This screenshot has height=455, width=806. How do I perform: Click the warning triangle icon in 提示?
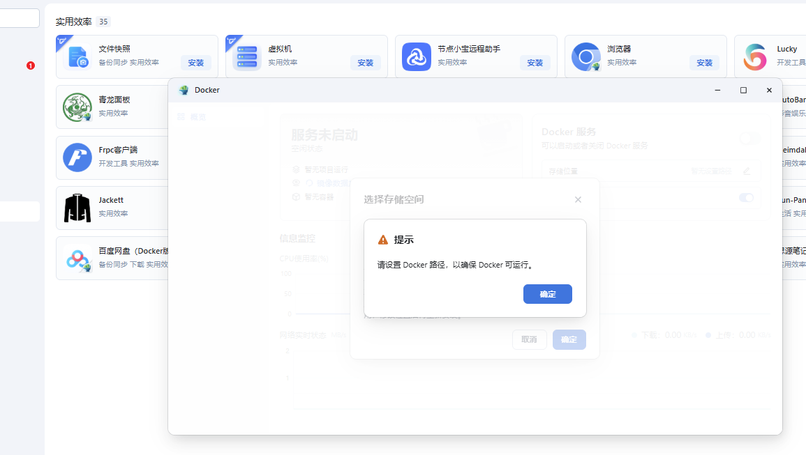382,240
